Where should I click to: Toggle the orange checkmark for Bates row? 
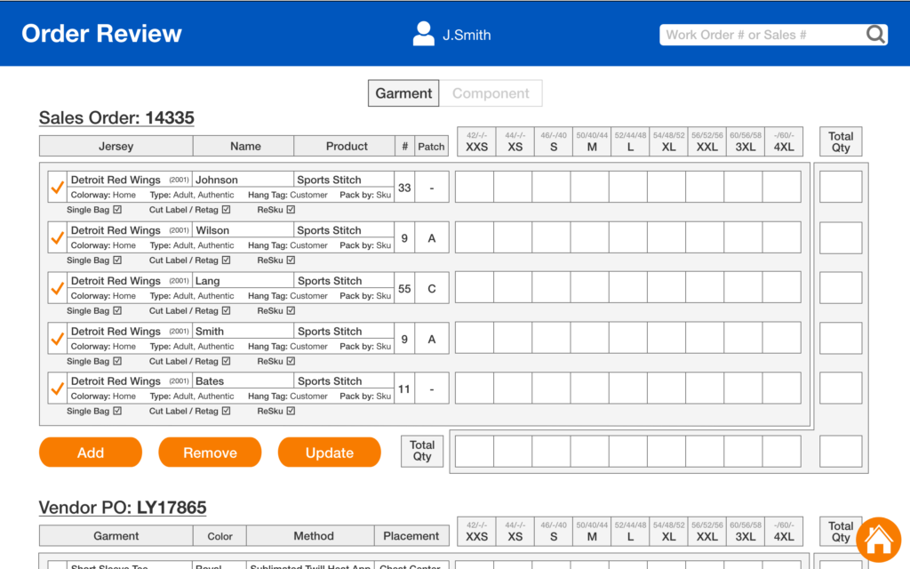(57, 389)
